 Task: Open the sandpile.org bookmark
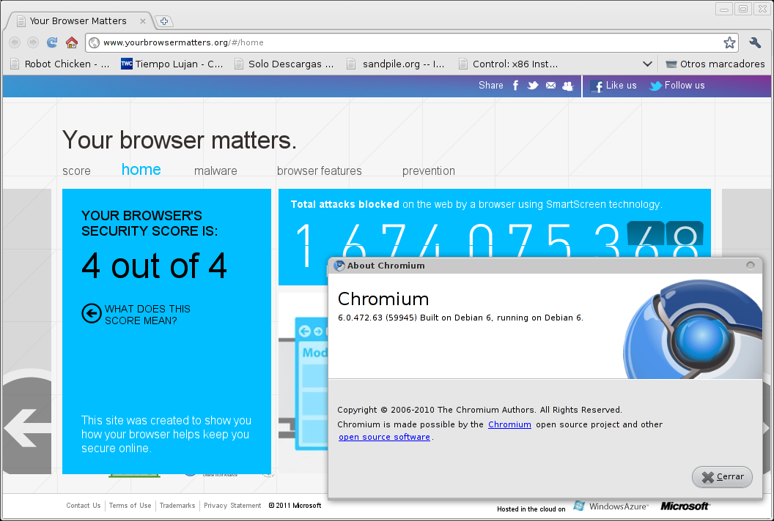point(396,64)
